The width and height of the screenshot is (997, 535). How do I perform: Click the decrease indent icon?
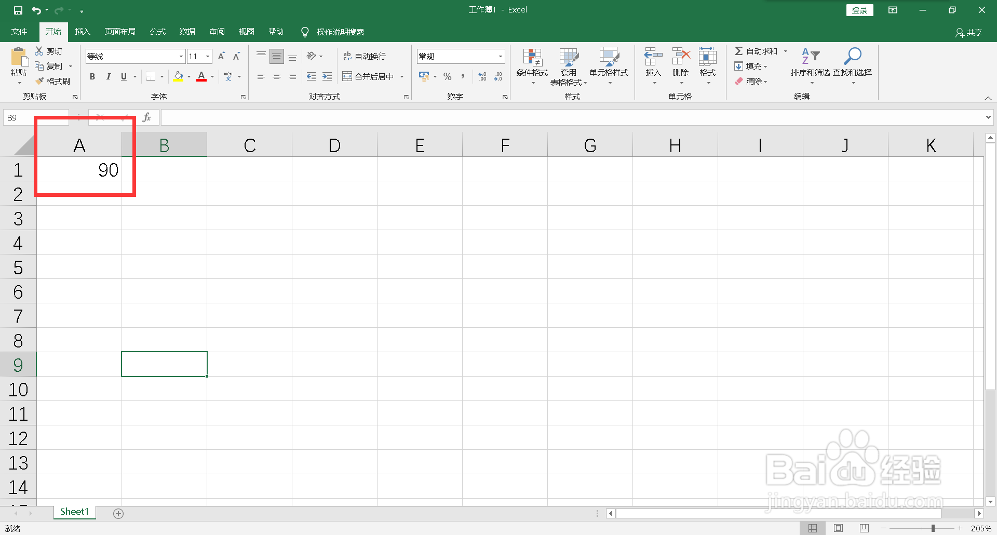coord(312,76)
